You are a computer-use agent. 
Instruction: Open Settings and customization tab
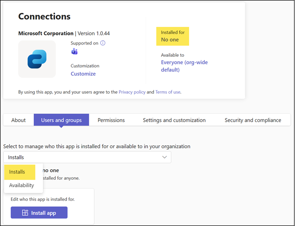click(174, 120)
